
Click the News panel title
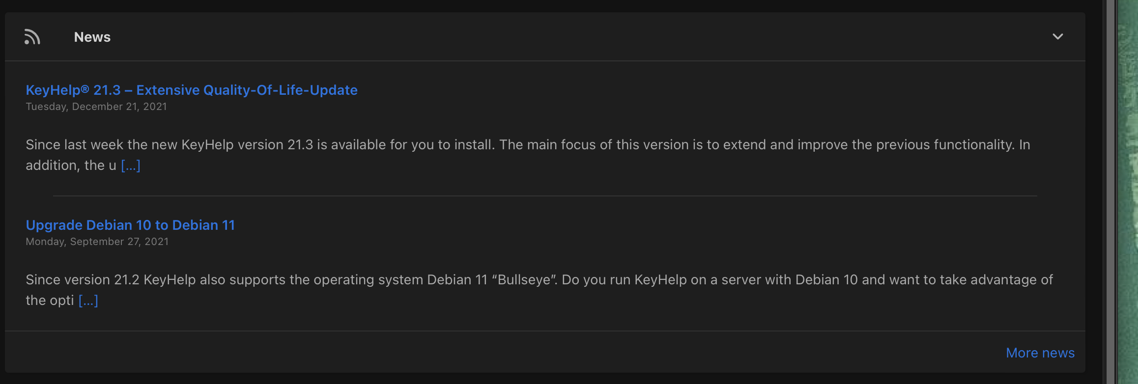click(92, 37)
